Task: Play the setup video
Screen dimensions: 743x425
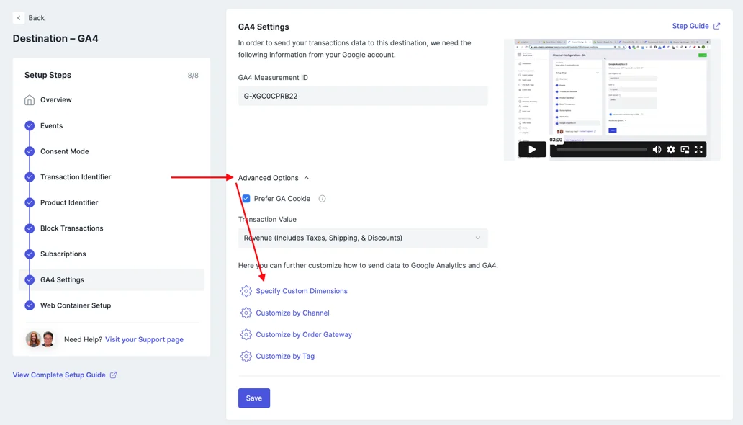Action: point(532,149)
